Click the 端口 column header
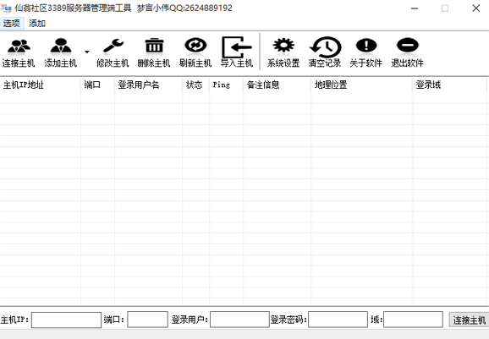The image size is (489, 339). [x=97, y=85]
